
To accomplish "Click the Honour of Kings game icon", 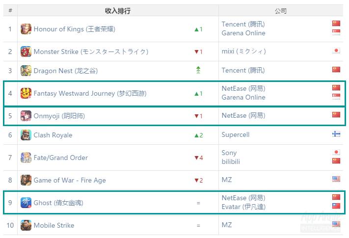I will (26, 29).
